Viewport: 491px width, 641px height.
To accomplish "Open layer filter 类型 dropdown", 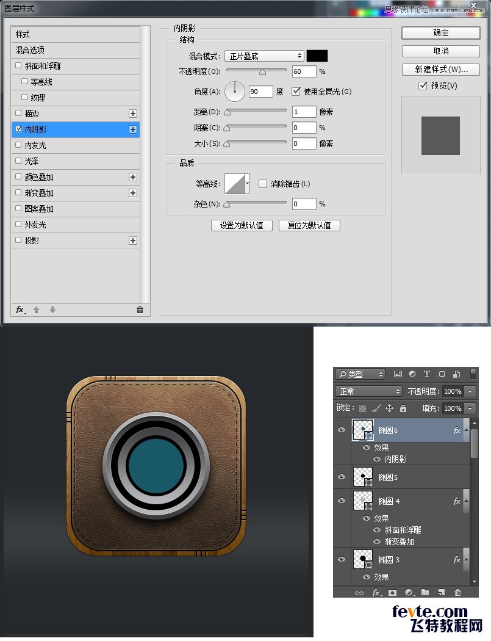I will pyautogui.click(x=360, y=374).
